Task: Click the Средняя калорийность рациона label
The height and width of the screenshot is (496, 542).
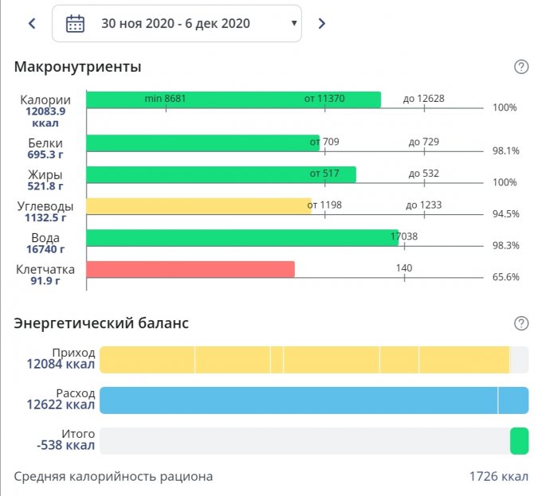Action: coord(113,477)
